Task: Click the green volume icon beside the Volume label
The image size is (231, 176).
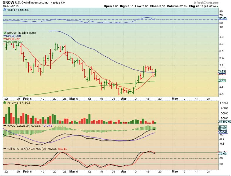Action: (5, 102)
